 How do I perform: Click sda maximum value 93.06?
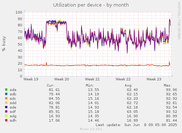[171, 90]
